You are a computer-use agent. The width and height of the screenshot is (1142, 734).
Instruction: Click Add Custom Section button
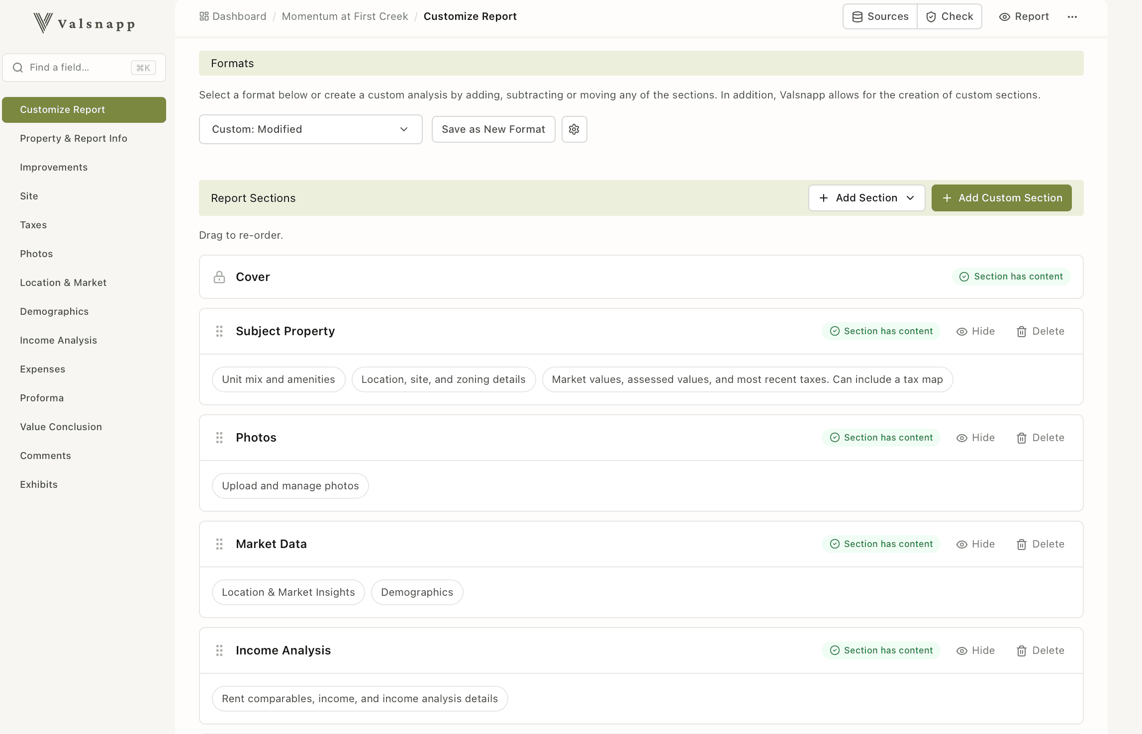(1002, 198)
